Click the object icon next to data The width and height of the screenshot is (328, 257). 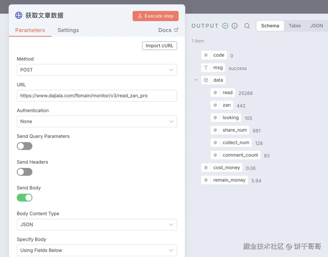[x=206, y=80]
